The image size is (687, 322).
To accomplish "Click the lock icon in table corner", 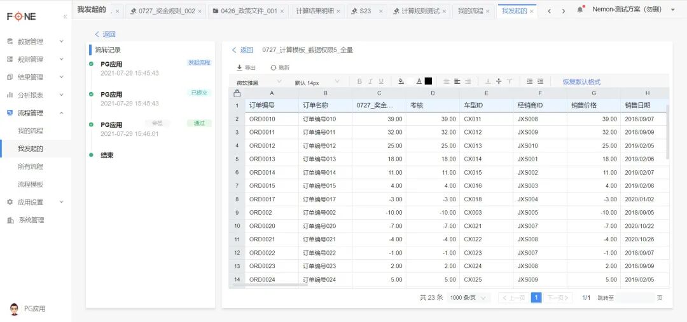I will [x=237, y=93].
